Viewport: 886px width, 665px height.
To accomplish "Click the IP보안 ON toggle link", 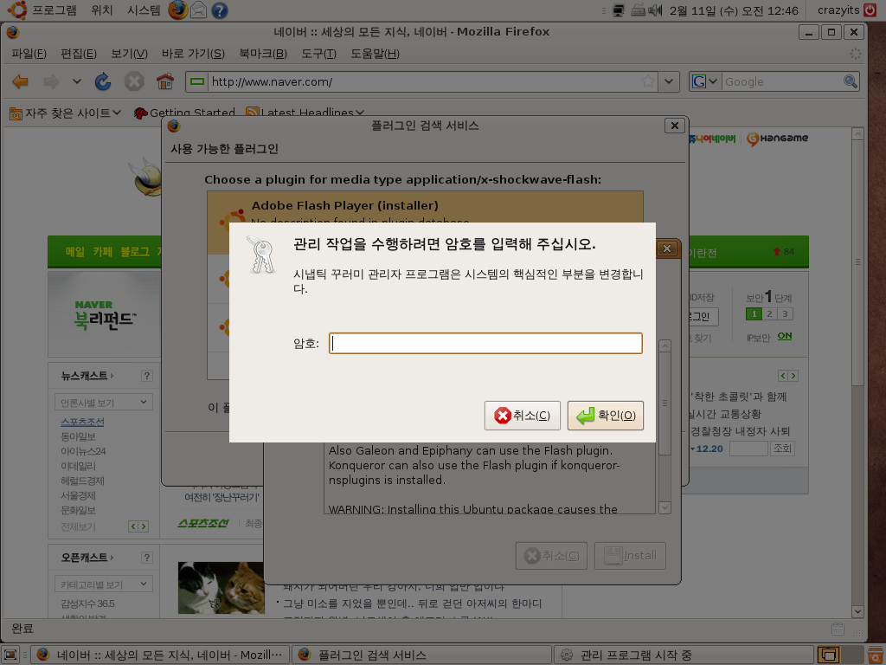I will tap(784, 336).
